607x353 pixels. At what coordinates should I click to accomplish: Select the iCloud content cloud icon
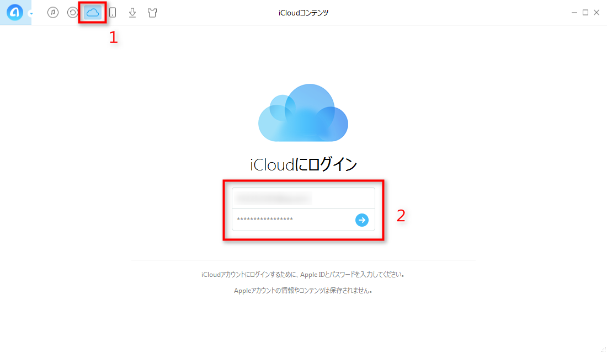93,13
